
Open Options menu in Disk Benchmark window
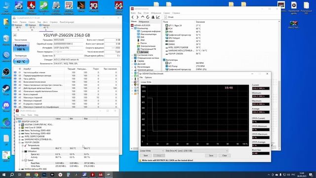(148, 78)
